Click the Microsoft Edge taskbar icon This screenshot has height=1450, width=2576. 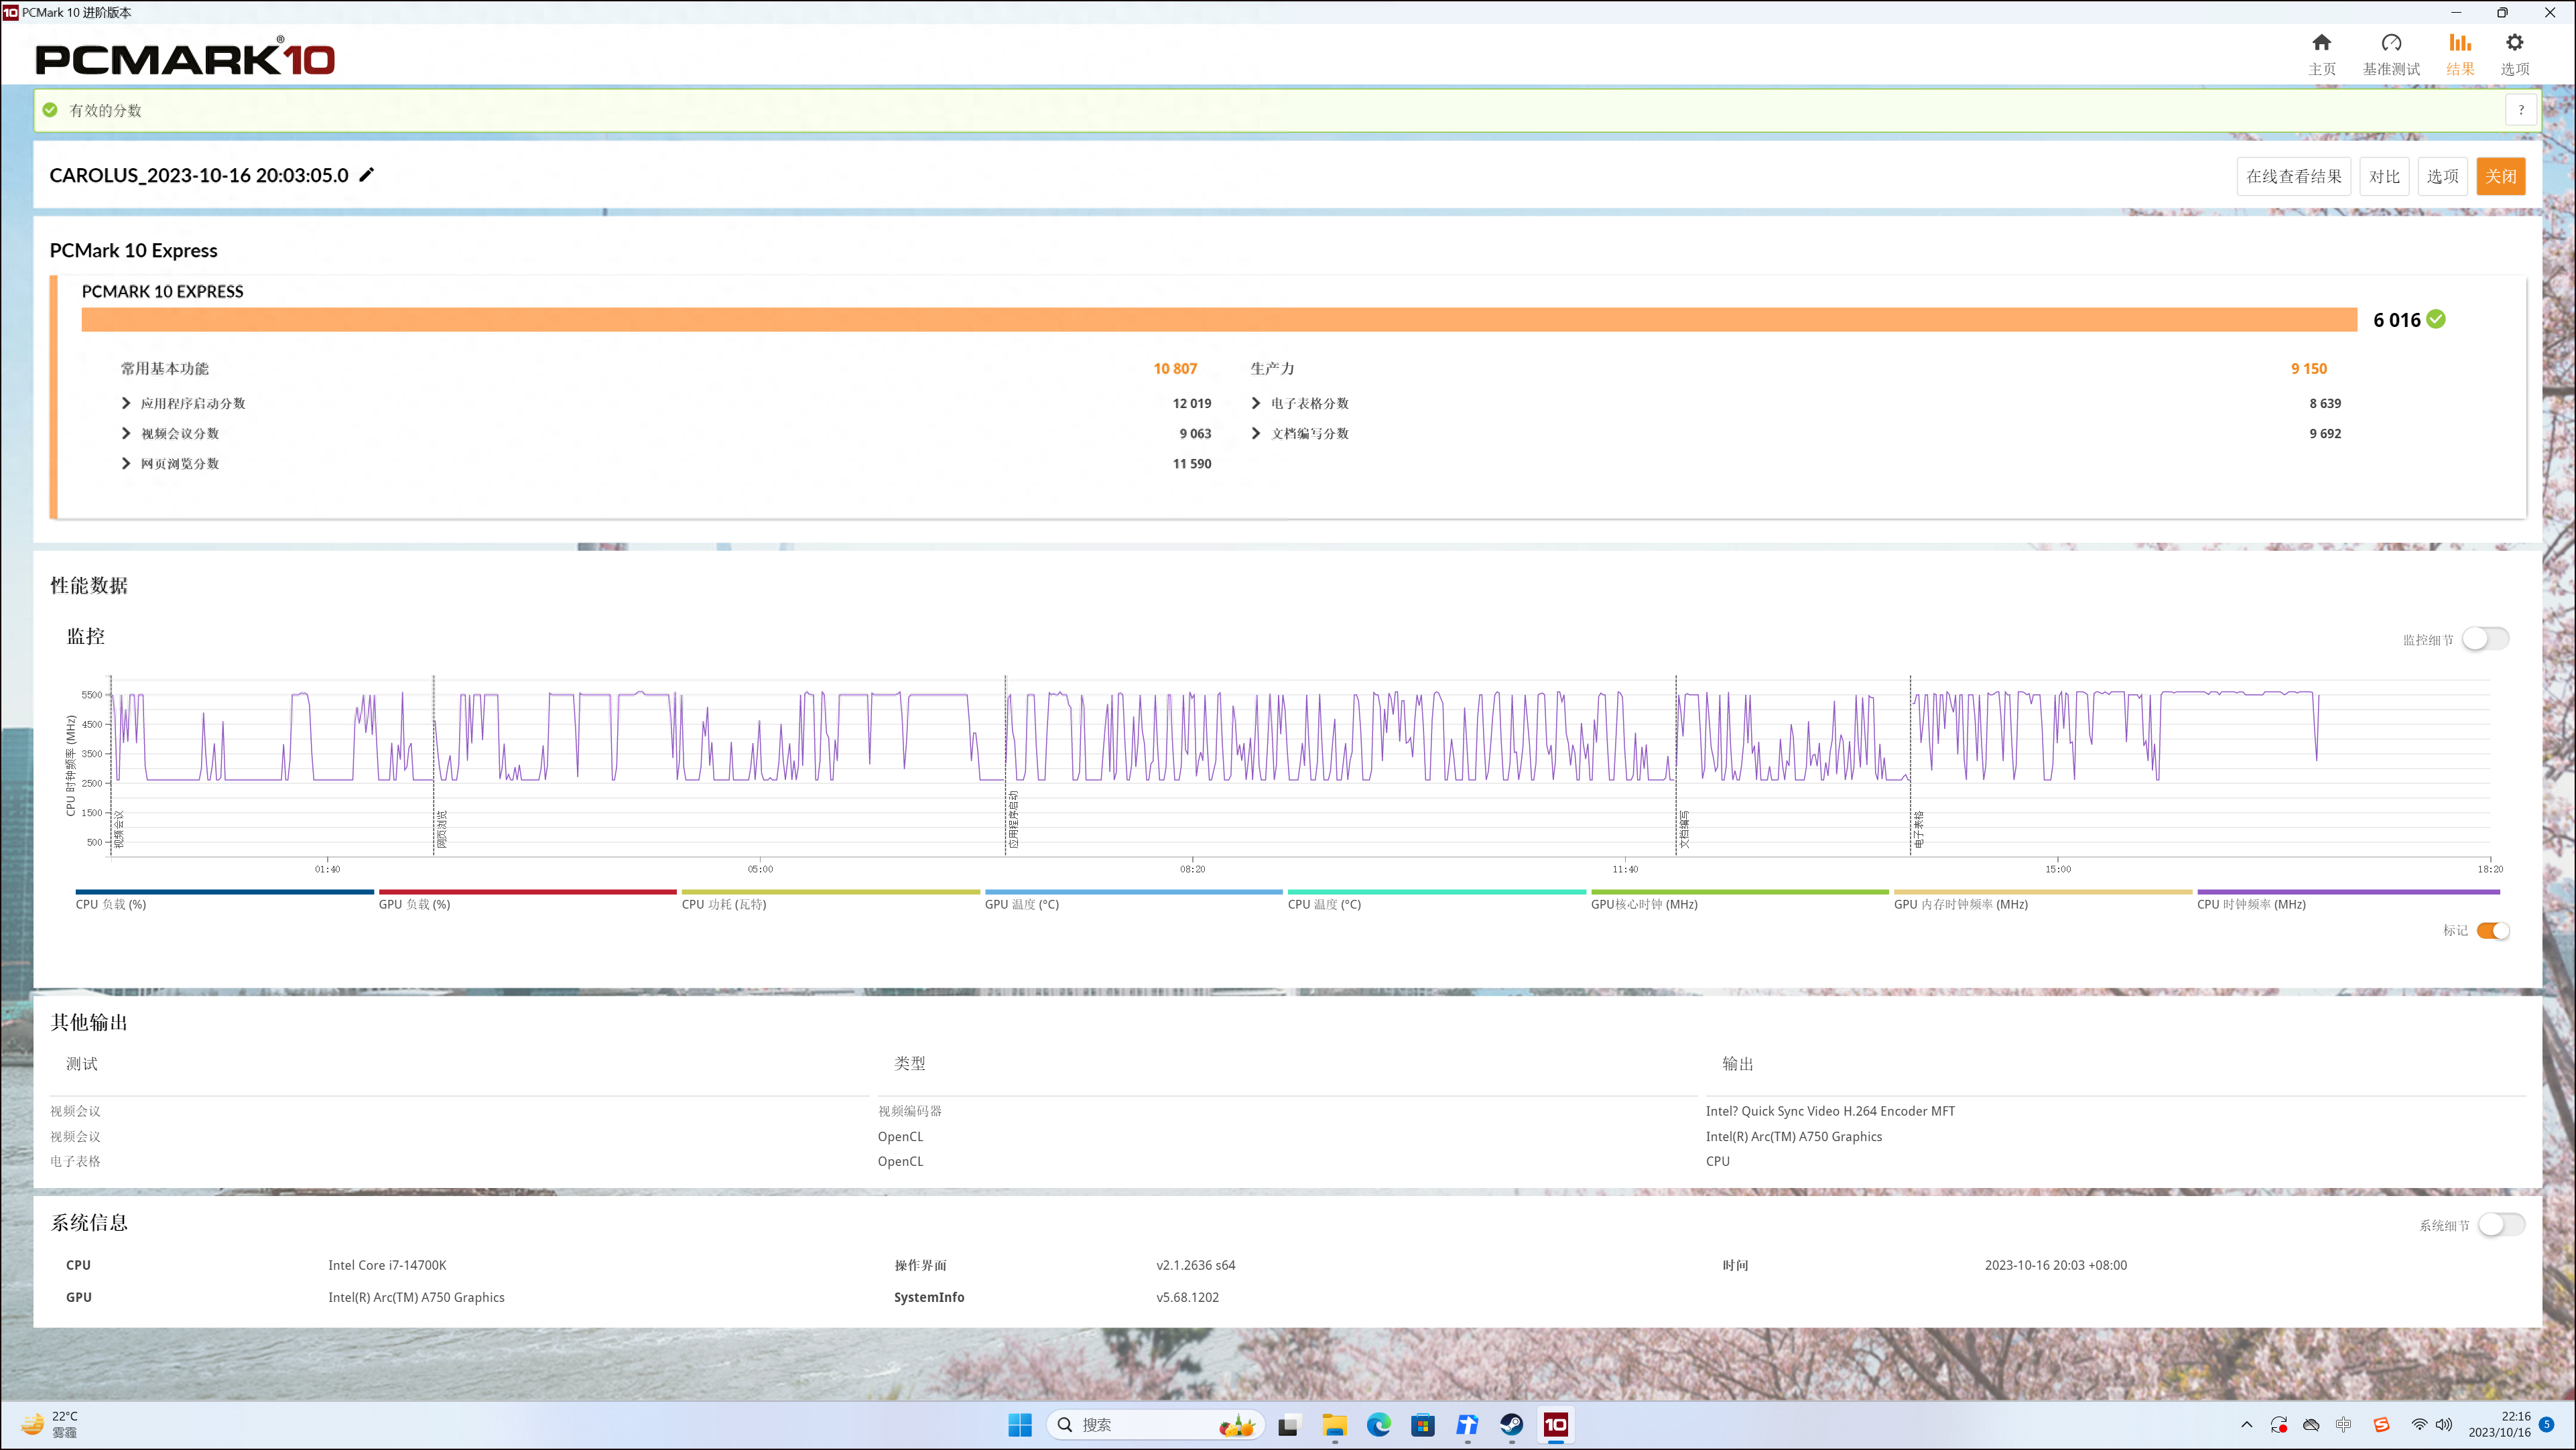[x=1378, y=1425]
